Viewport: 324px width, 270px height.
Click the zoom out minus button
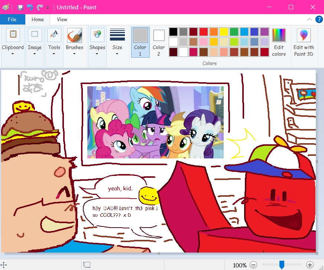coord(253,265)
